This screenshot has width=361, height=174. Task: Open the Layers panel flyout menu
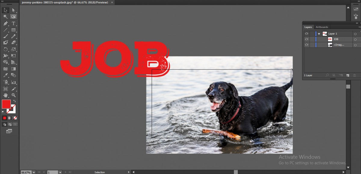click(360, 27)
